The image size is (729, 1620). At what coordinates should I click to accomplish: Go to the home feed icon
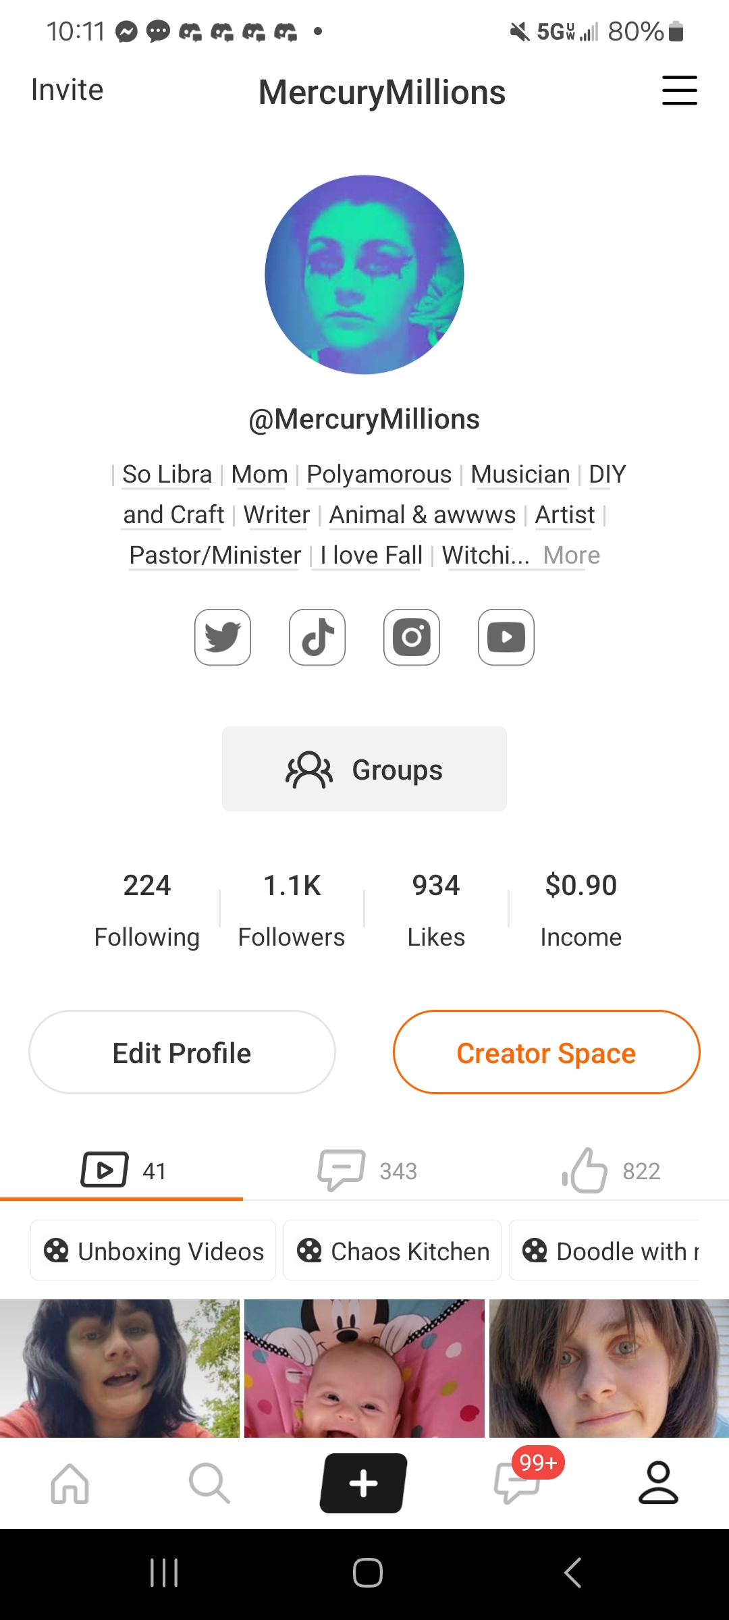pyautogui.click(x=70, y=1483)
